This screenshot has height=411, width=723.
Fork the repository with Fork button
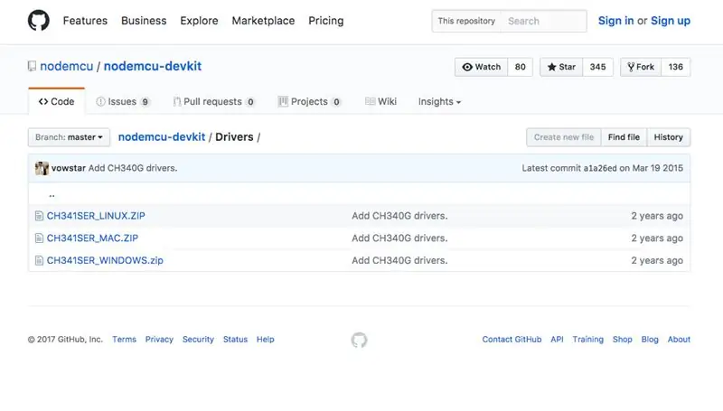pos(641,67)
